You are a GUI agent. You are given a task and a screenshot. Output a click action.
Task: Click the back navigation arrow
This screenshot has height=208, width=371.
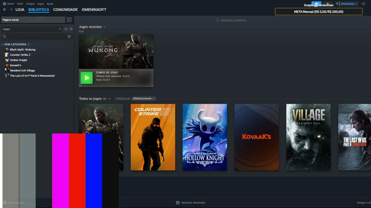coord(5,10)
